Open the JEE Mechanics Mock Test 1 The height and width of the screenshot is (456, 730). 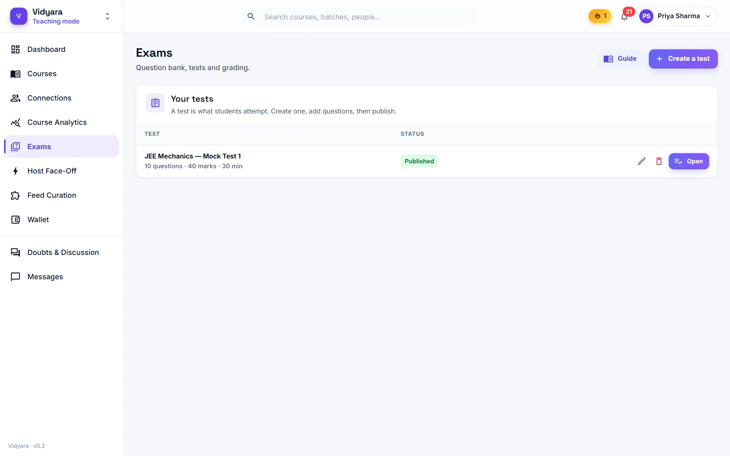coord(689,161)
